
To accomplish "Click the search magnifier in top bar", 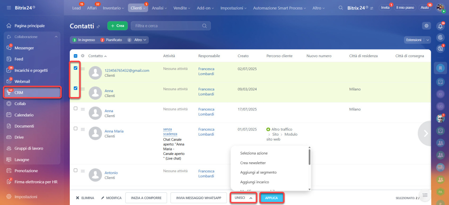I will click(x=341, y=8).
